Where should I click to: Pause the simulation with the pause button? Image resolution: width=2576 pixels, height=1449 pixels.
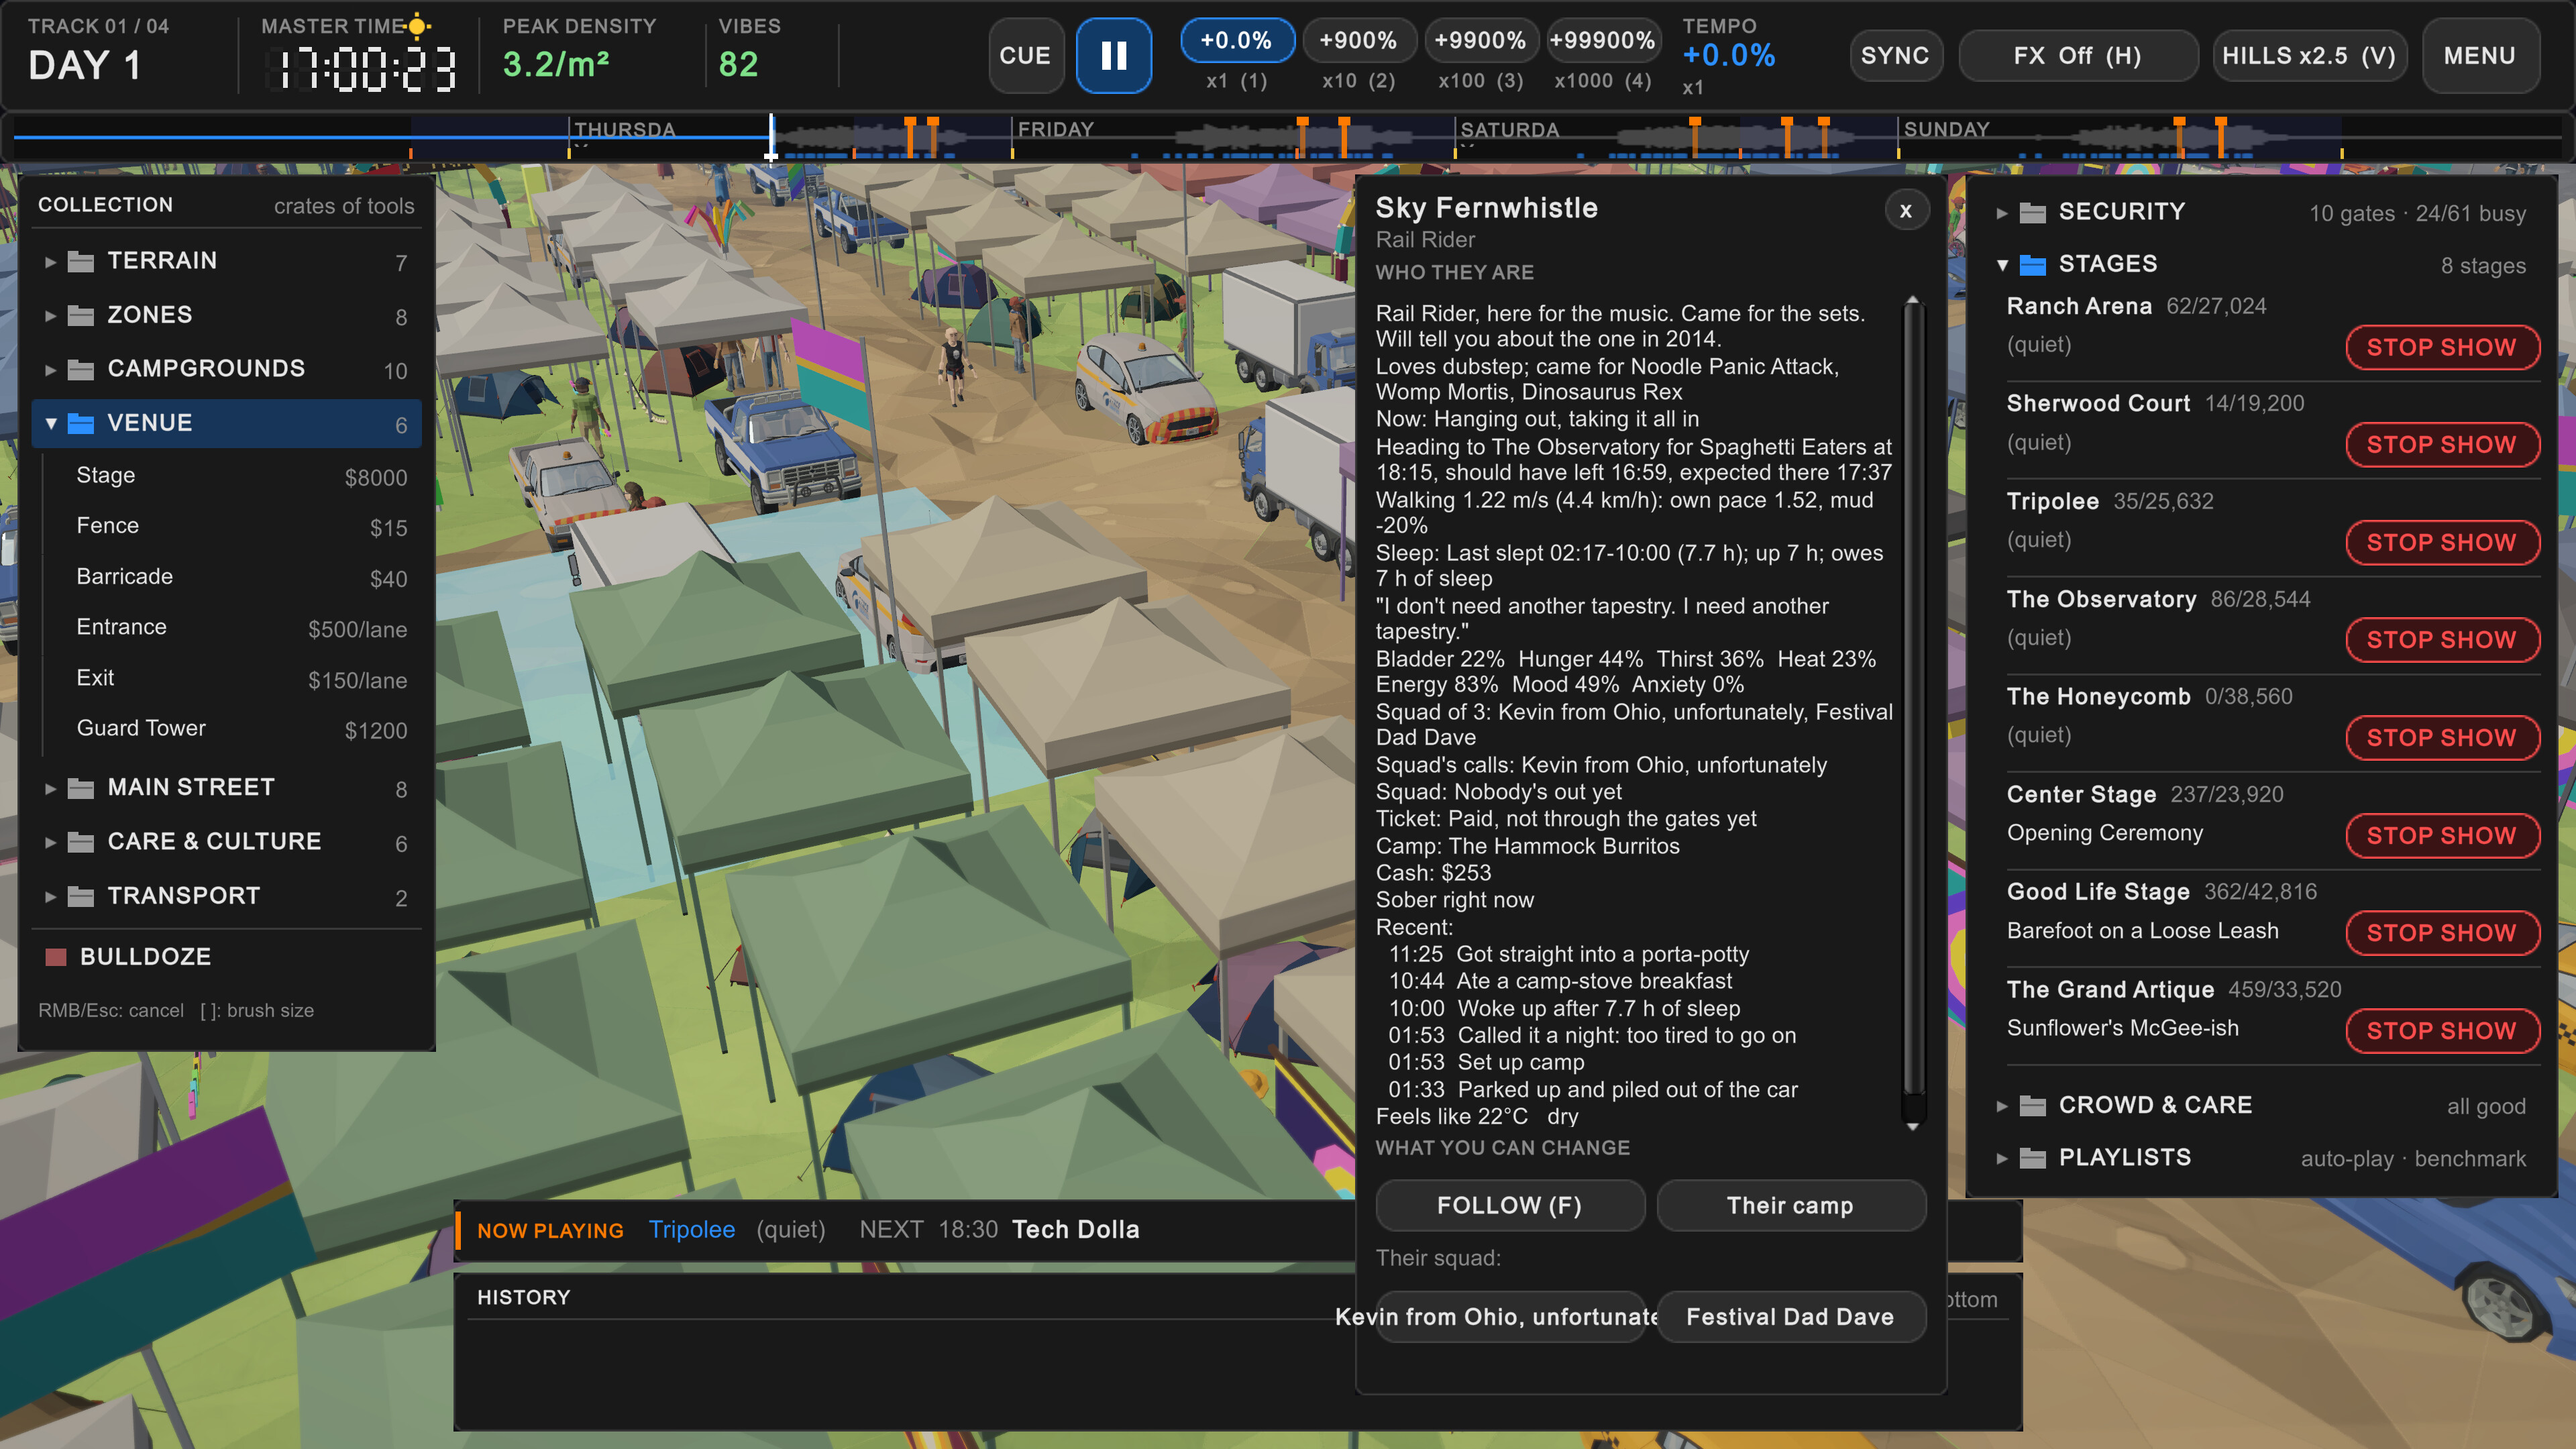1113,55
